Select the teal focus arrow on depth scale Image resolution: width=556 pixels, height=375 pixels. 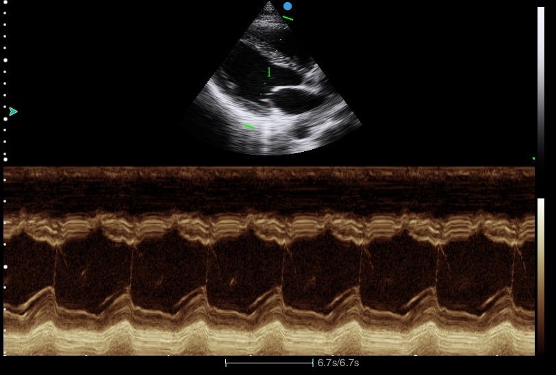click(13, 112)
